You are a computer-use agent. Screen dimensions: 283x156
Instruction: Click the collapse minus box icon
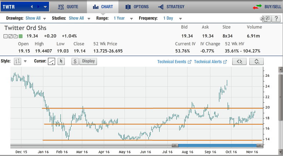[6, 36]
